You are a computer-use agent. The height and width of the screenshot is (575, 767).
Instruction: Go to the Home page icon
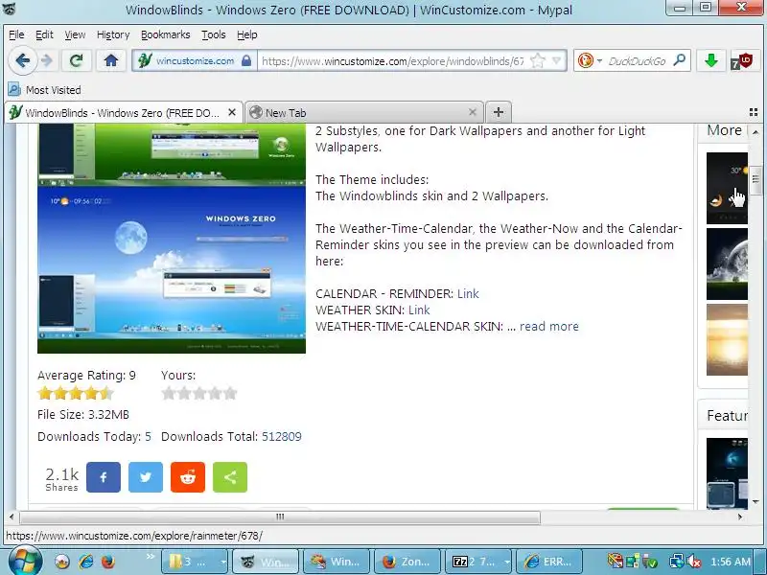(111, 60)
